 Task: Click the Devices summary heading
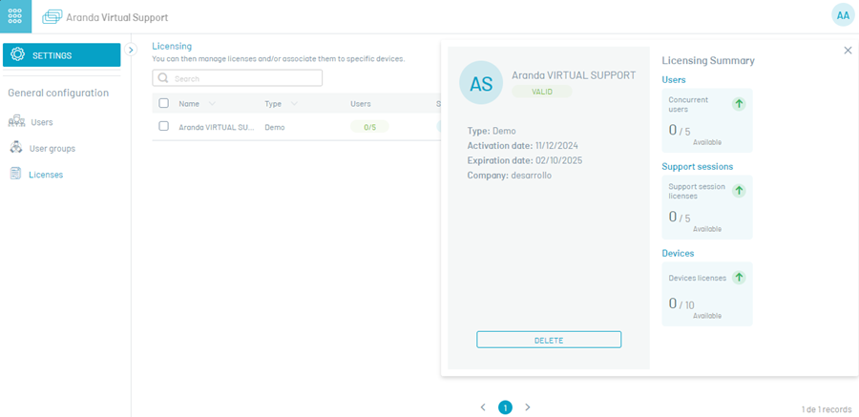point(678,253)
